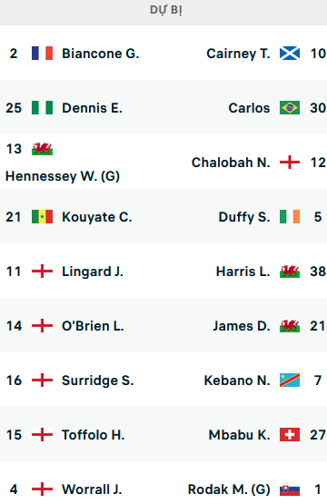327x504 pixels.
Task: Open player Lingard J. profile
Action: [93, 272]
